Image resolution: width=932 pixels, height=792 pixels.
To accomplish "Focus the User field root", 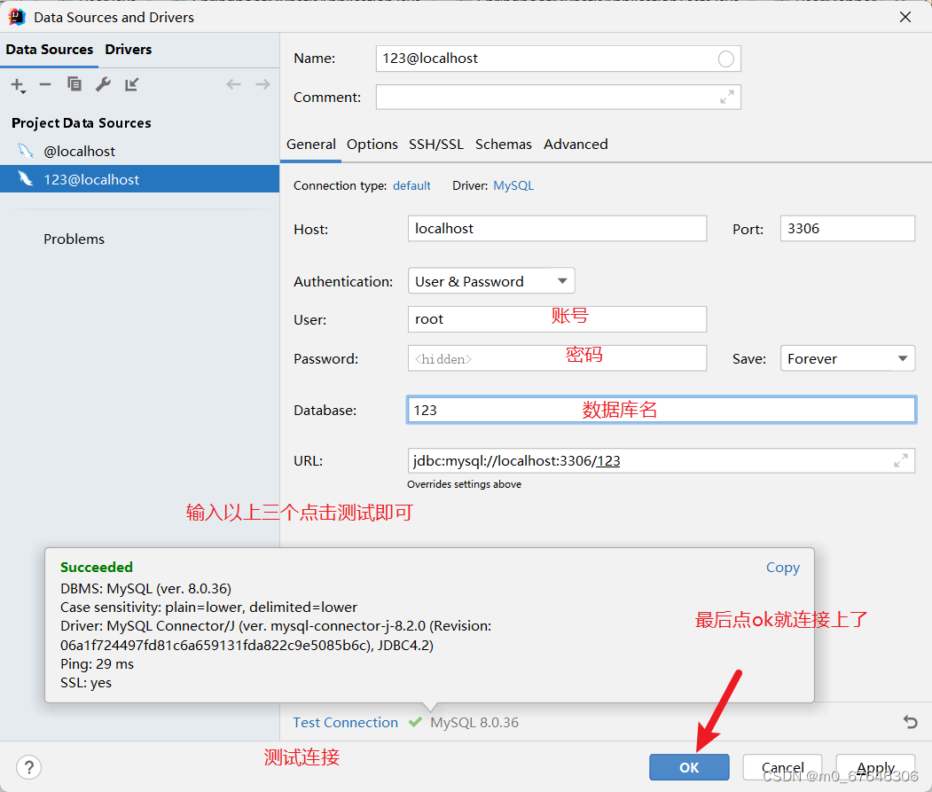I will pos(557,319).
